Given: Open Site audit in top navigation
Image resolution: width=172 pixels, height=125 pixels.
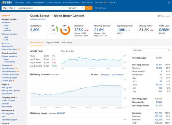Looking at the screenshot, I should pos(99,3).
